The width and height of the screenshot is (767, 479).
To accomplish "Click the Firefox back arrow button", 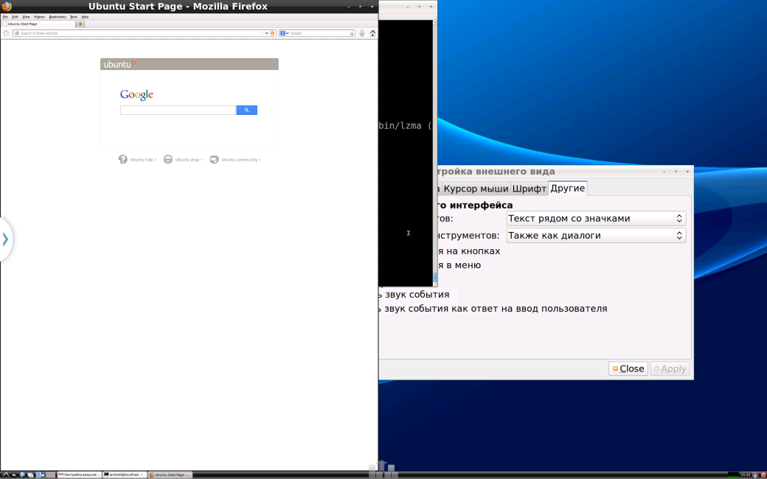I will (6, 33).
